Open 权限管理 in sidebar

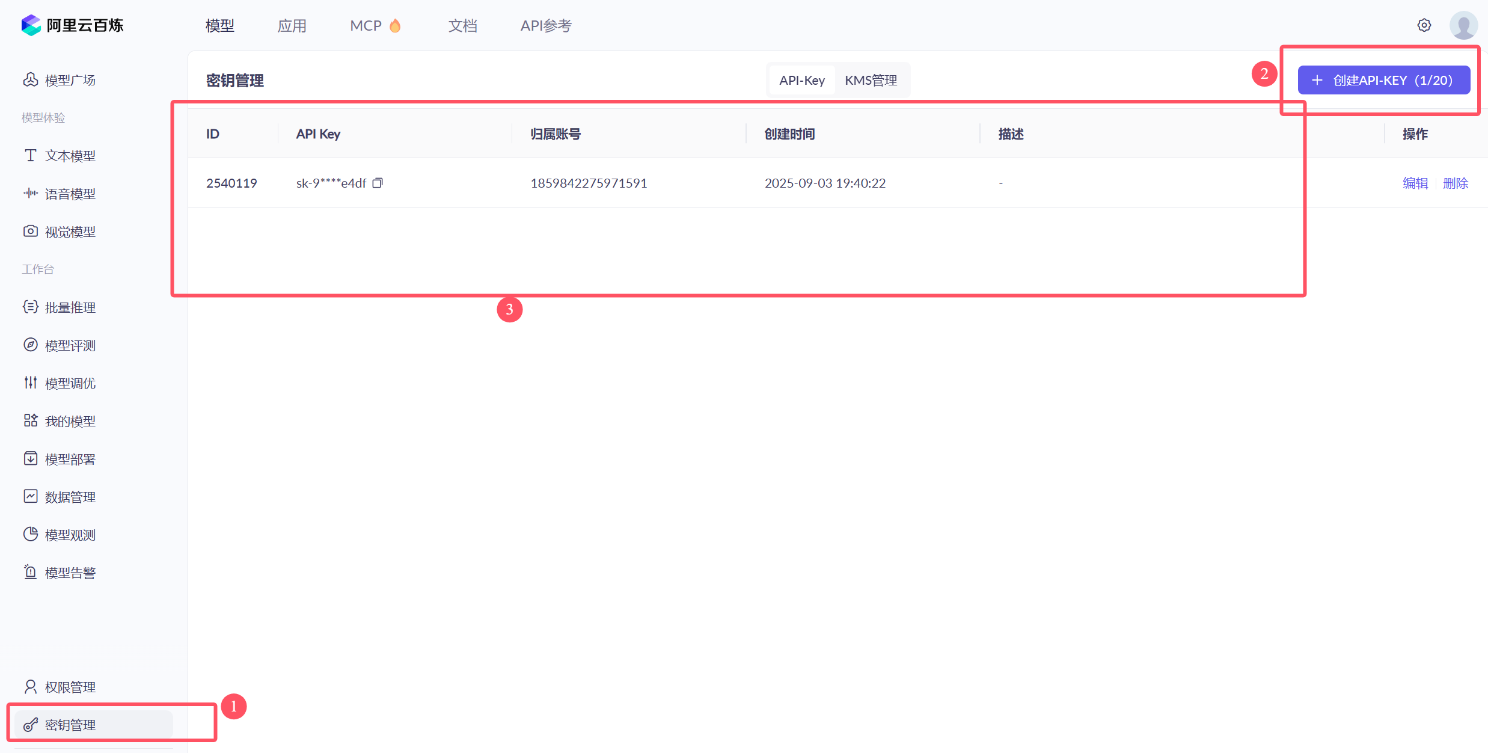70,687
